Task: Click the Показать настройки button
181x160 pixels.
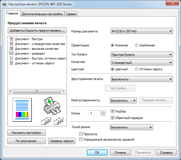Action: pos(26,133)
